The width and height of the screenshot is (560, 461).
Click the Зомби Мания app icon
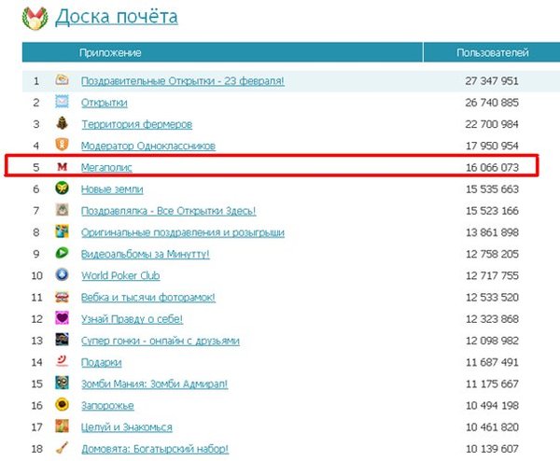tap(62, 383)
